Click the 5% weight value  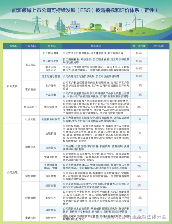pyautogui.click(x=139, y=176)
